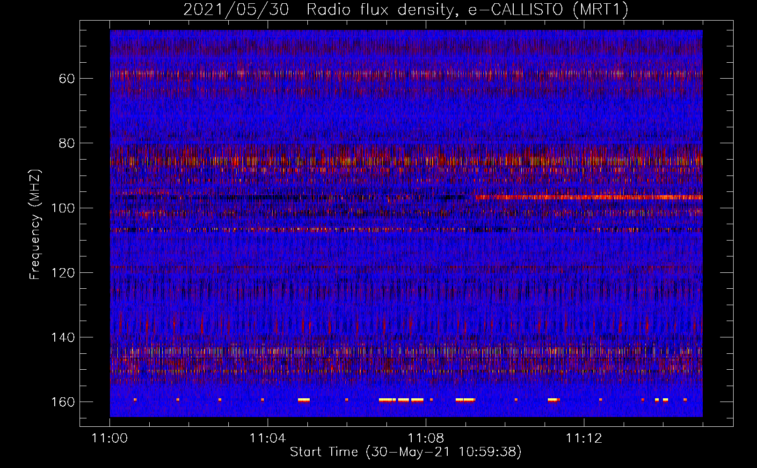Click the '160' frequency tick label

pyautogui.click(x=63, y=402)
